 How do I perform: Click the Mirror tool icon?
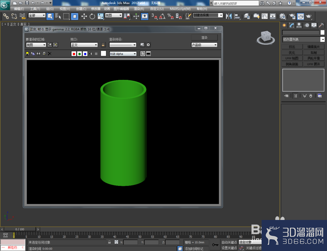click(229, 16)
